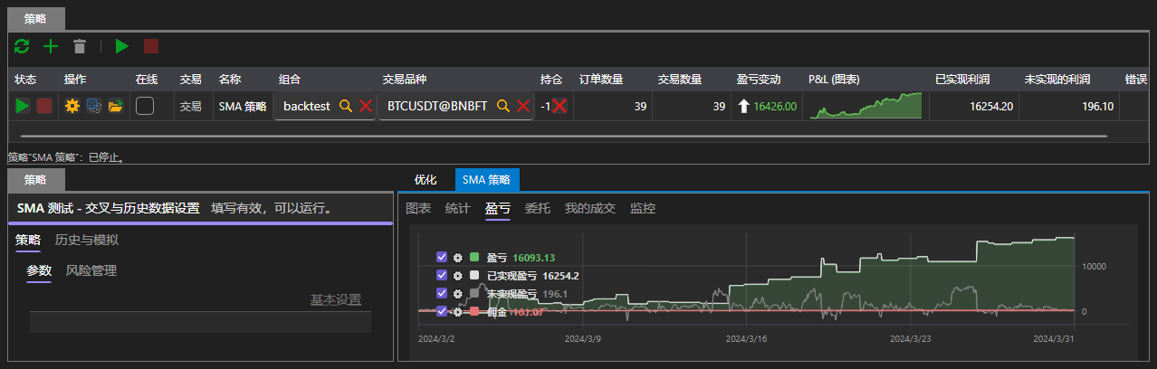The height and width of the screenshot is (369, 1157).
Task: Click the 未实现的利润 column header
Action: tap(1057, 79)
